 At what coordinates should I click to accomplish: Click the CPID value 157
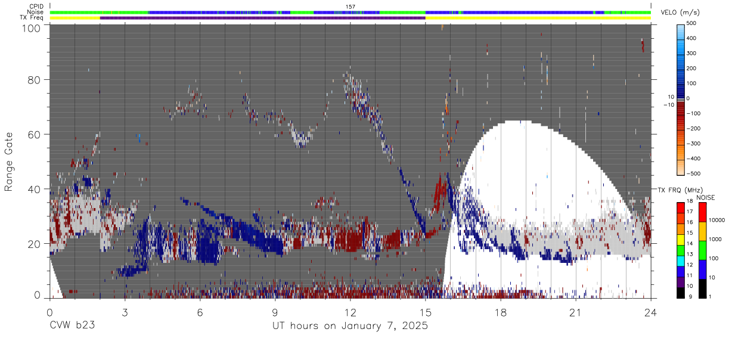351,7
